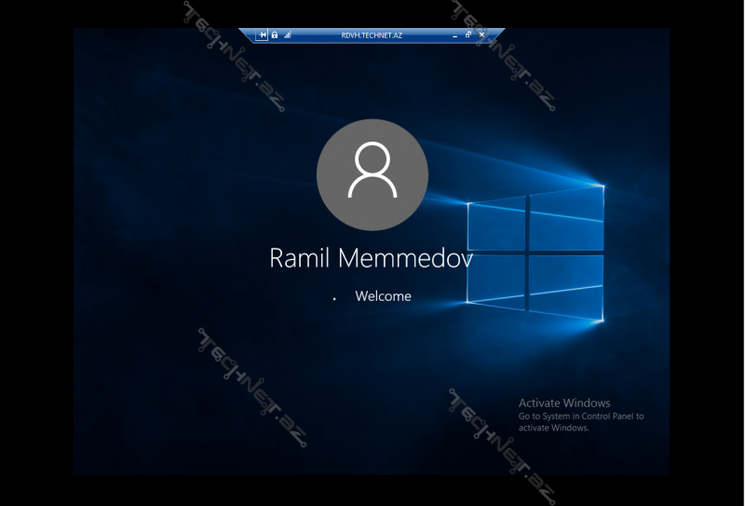Click the TECHNET.AZ watermark at bottom left
The height and width of the screenshot is (506, 745).
(250, 389)
